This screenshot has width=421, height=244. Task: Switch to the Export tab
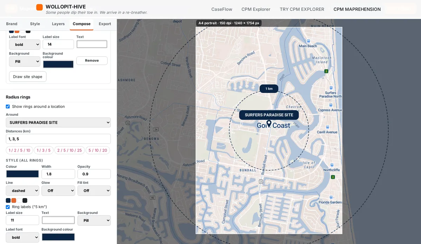pyautogui.click(x=105, y=24)
